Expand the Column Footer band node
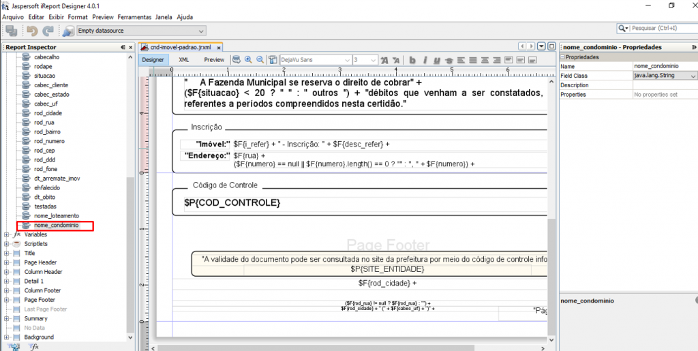The width and height of the screenshot is (698, 351). [6, 290]
